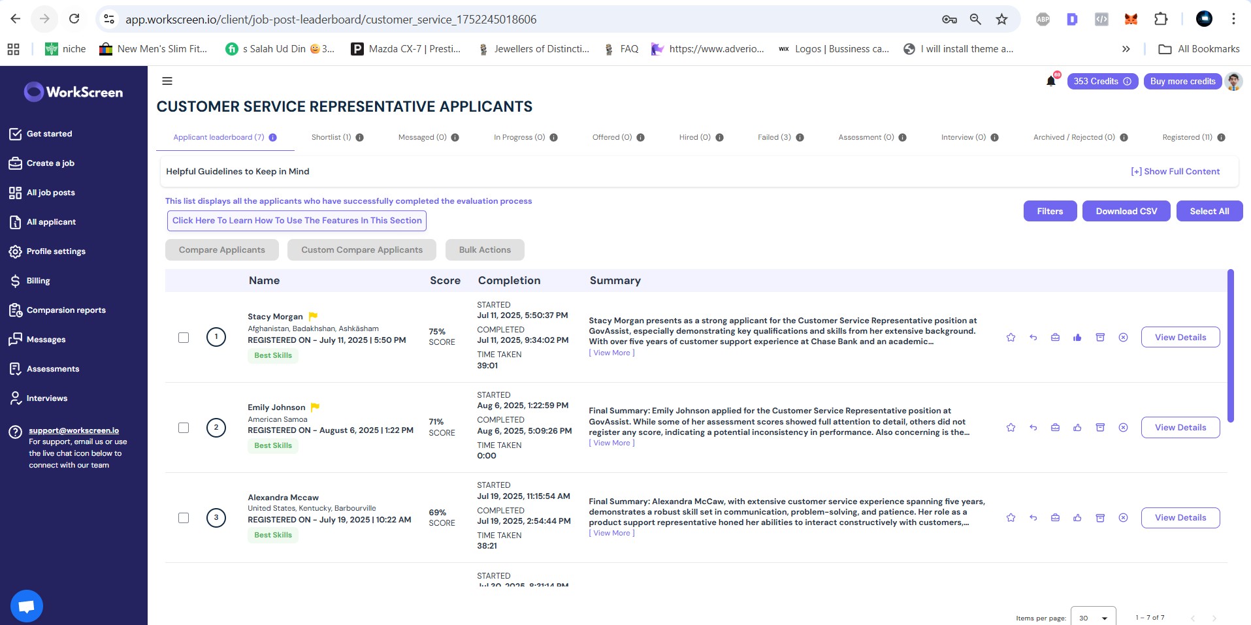Reject Stacy Morgan with X circle icon
The width and height of the screenshot is (1251, 625).
click(1123, 338)
